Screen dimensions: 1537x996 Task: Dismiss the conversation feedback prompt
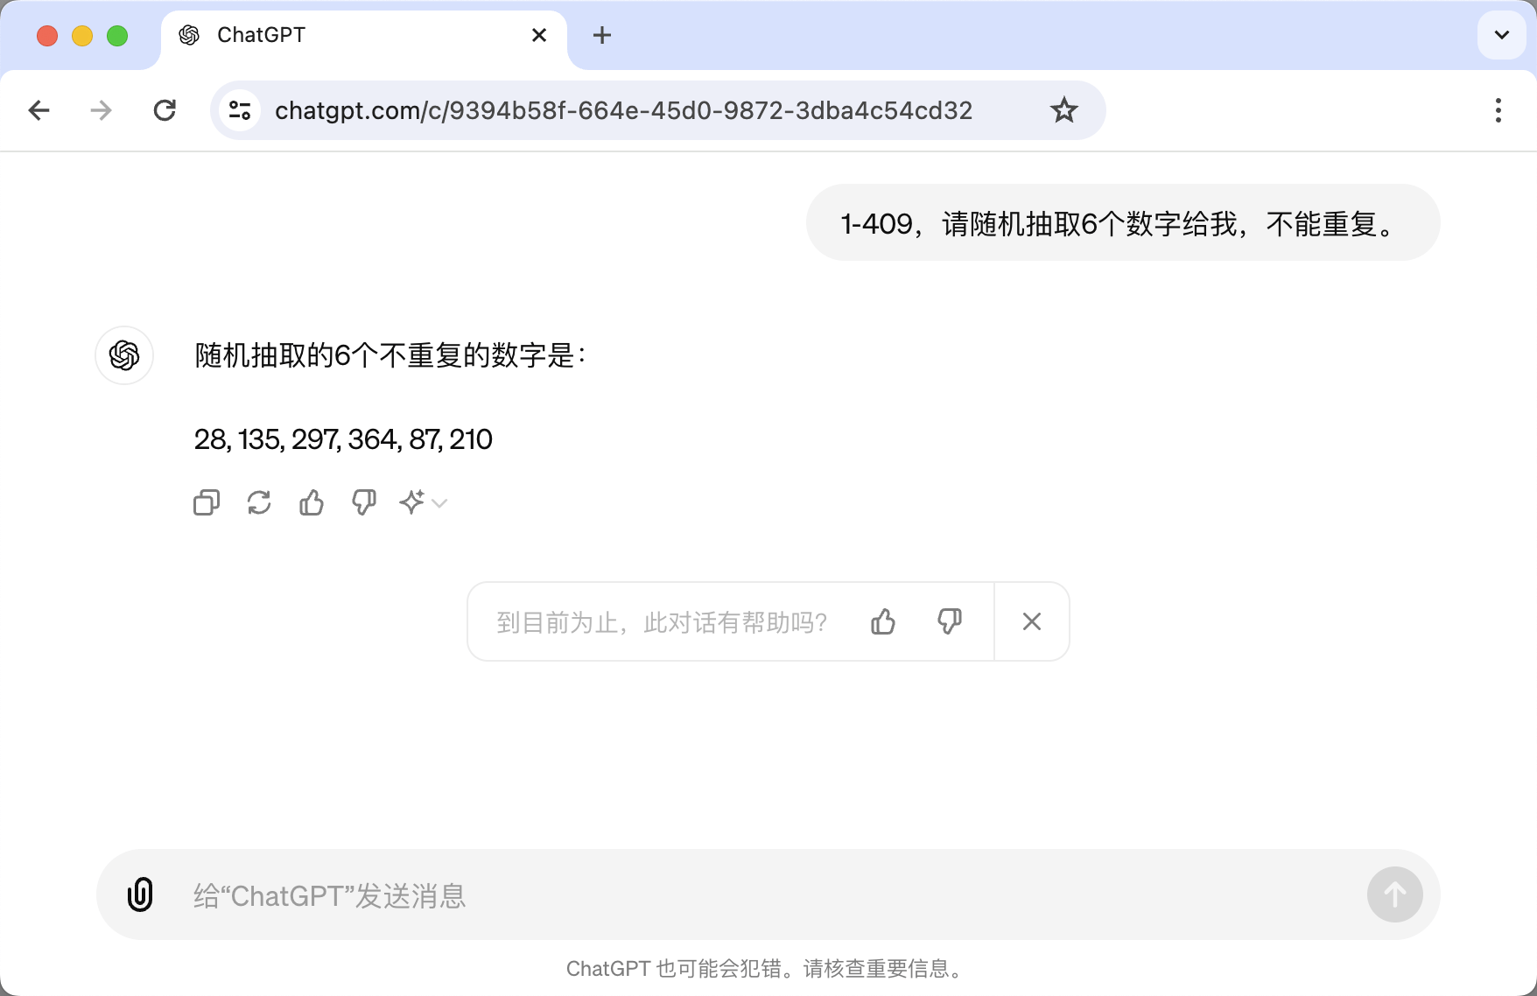click(x=1032, y=621)
